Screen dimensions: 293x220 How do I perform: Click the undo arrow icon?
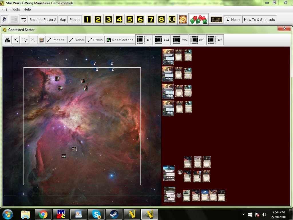pyautogui.click(x=4, y=20)
